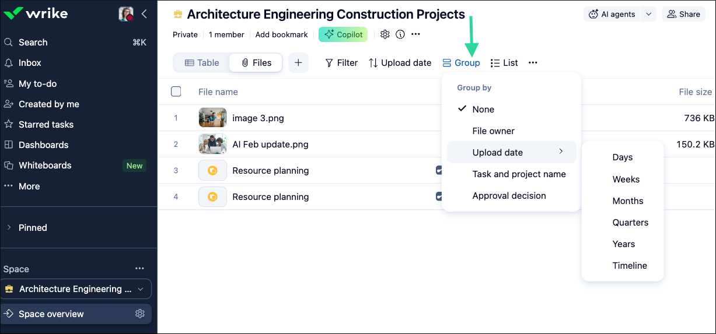Viewport: 716px width, 334px height.
Task: Click the AI Feb update.png file name
Action: click(270, 144)
